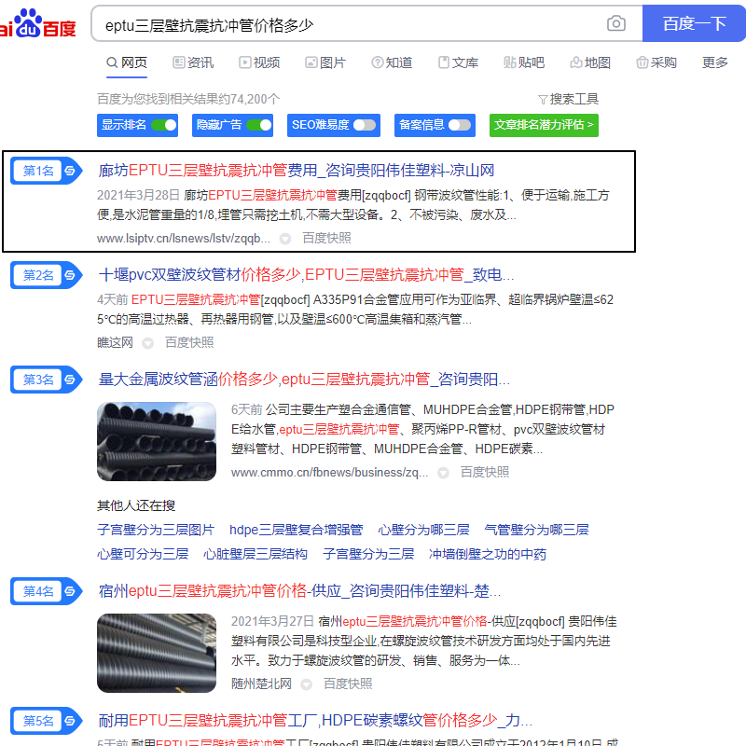Expand dropdown next to www.lsiptv.cn URL
This screenshot has height=746, width=746.
coord(285,239)
